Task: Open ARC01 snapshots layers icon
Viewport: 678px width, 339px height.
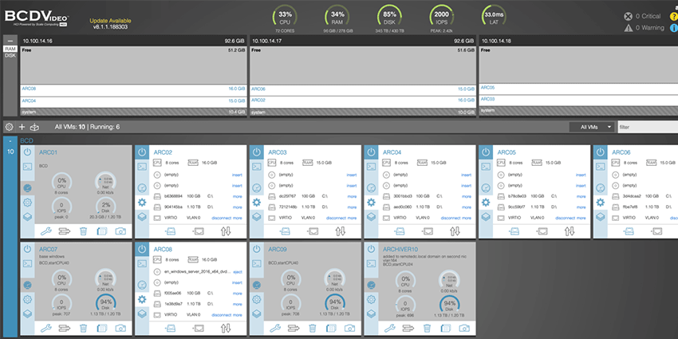Action: 27,217
